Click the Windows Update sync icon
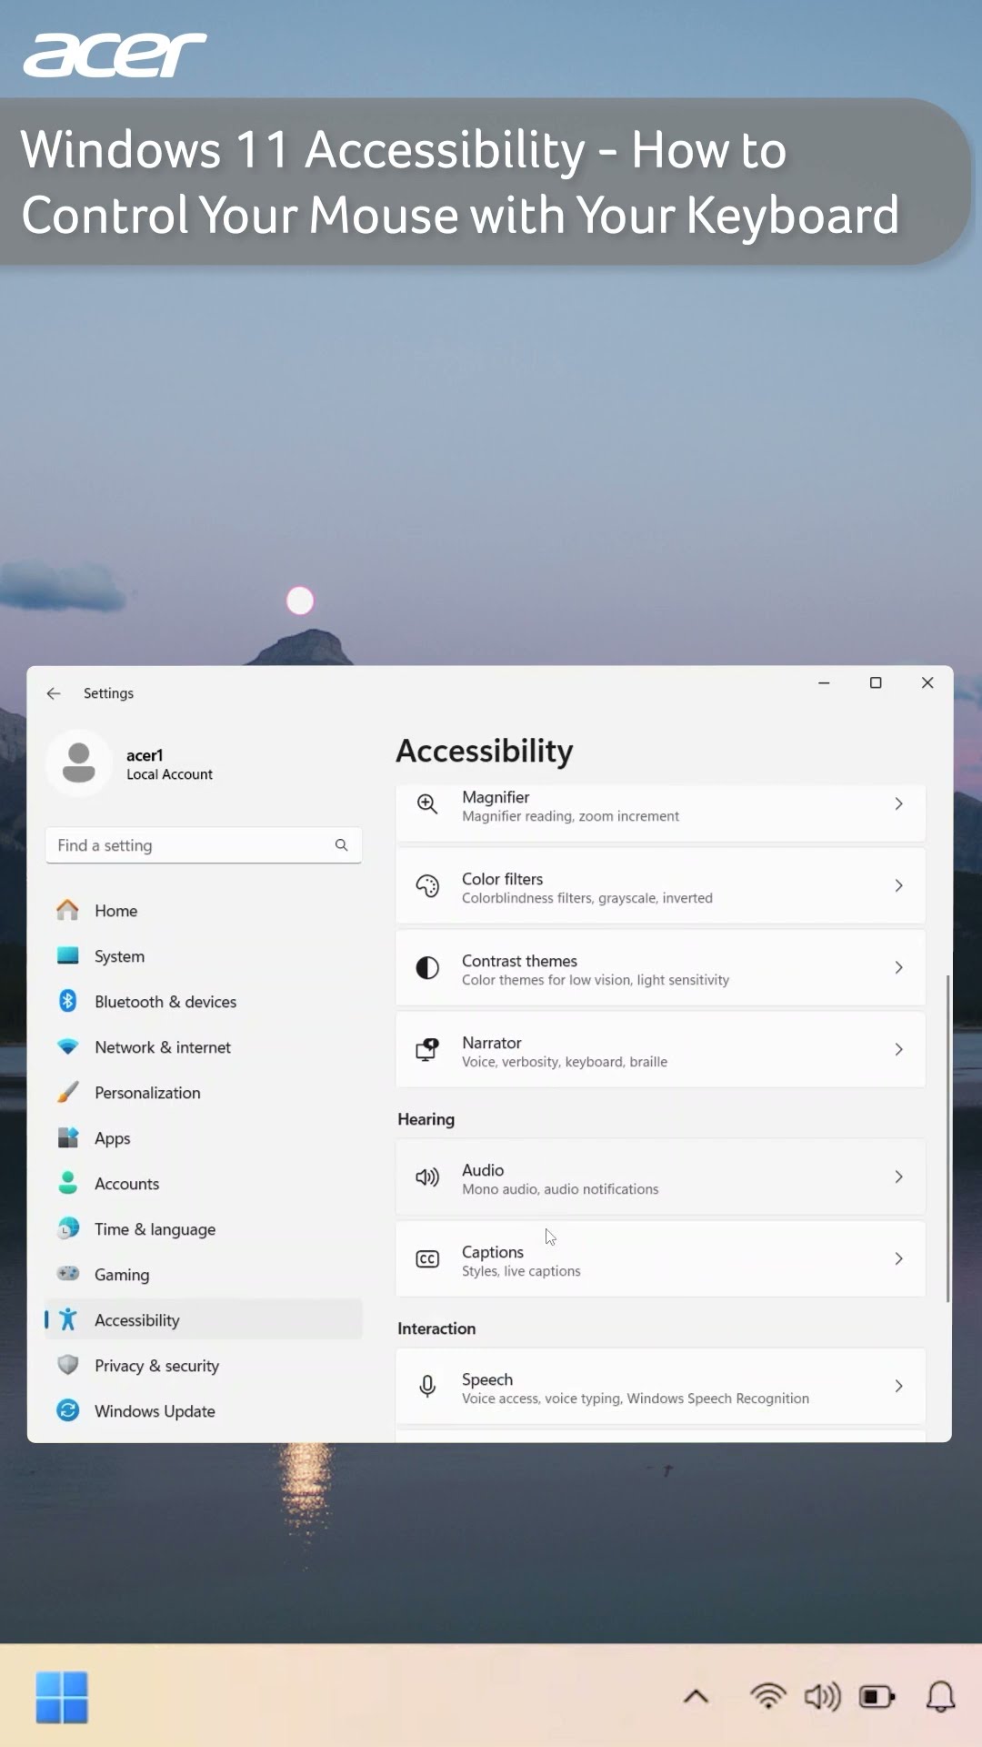The height and width of the screenshot is (1747, 982). tap(67, 1410)
